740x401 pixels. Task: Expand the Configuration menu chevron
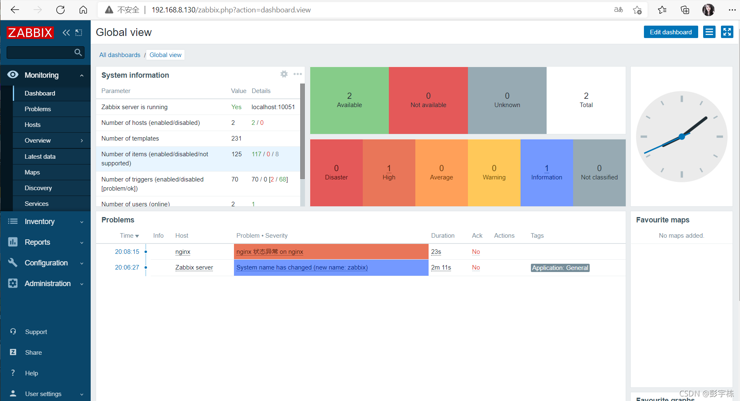tap(82, 263)
